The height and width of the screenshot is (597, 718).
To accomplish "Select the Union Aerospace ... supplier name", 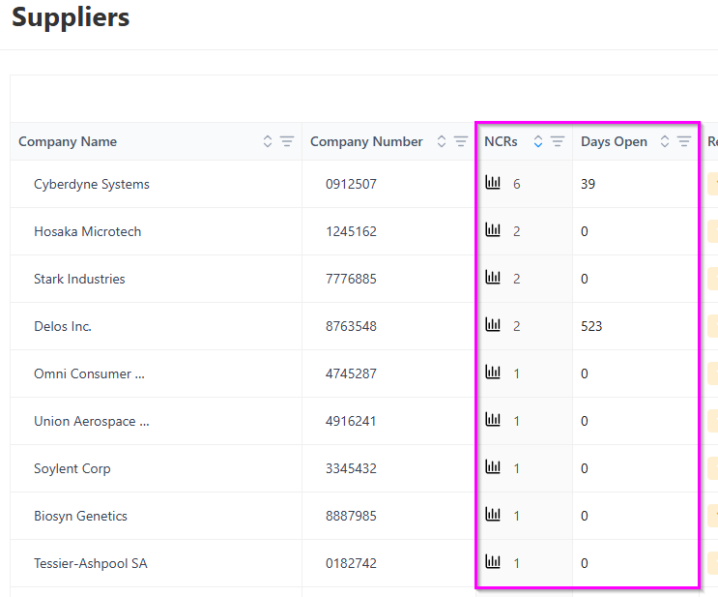I will pyautogui.click(x=92, y=422).
